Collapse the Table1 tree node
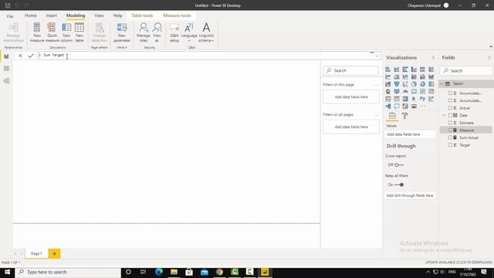The width and height of the screenshot is (494, 278). point(442,84)
